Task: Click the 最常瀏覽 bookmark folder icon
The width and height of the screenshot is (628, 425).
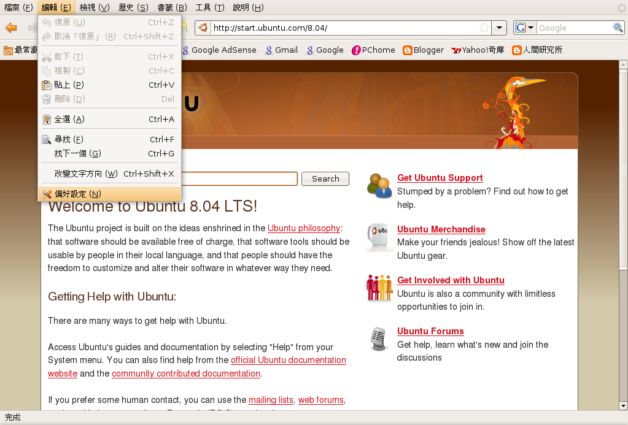Action: click(8, 50)
